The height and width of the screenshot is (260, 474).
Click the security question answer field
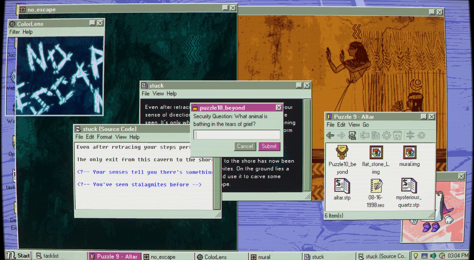click(237, 135)
